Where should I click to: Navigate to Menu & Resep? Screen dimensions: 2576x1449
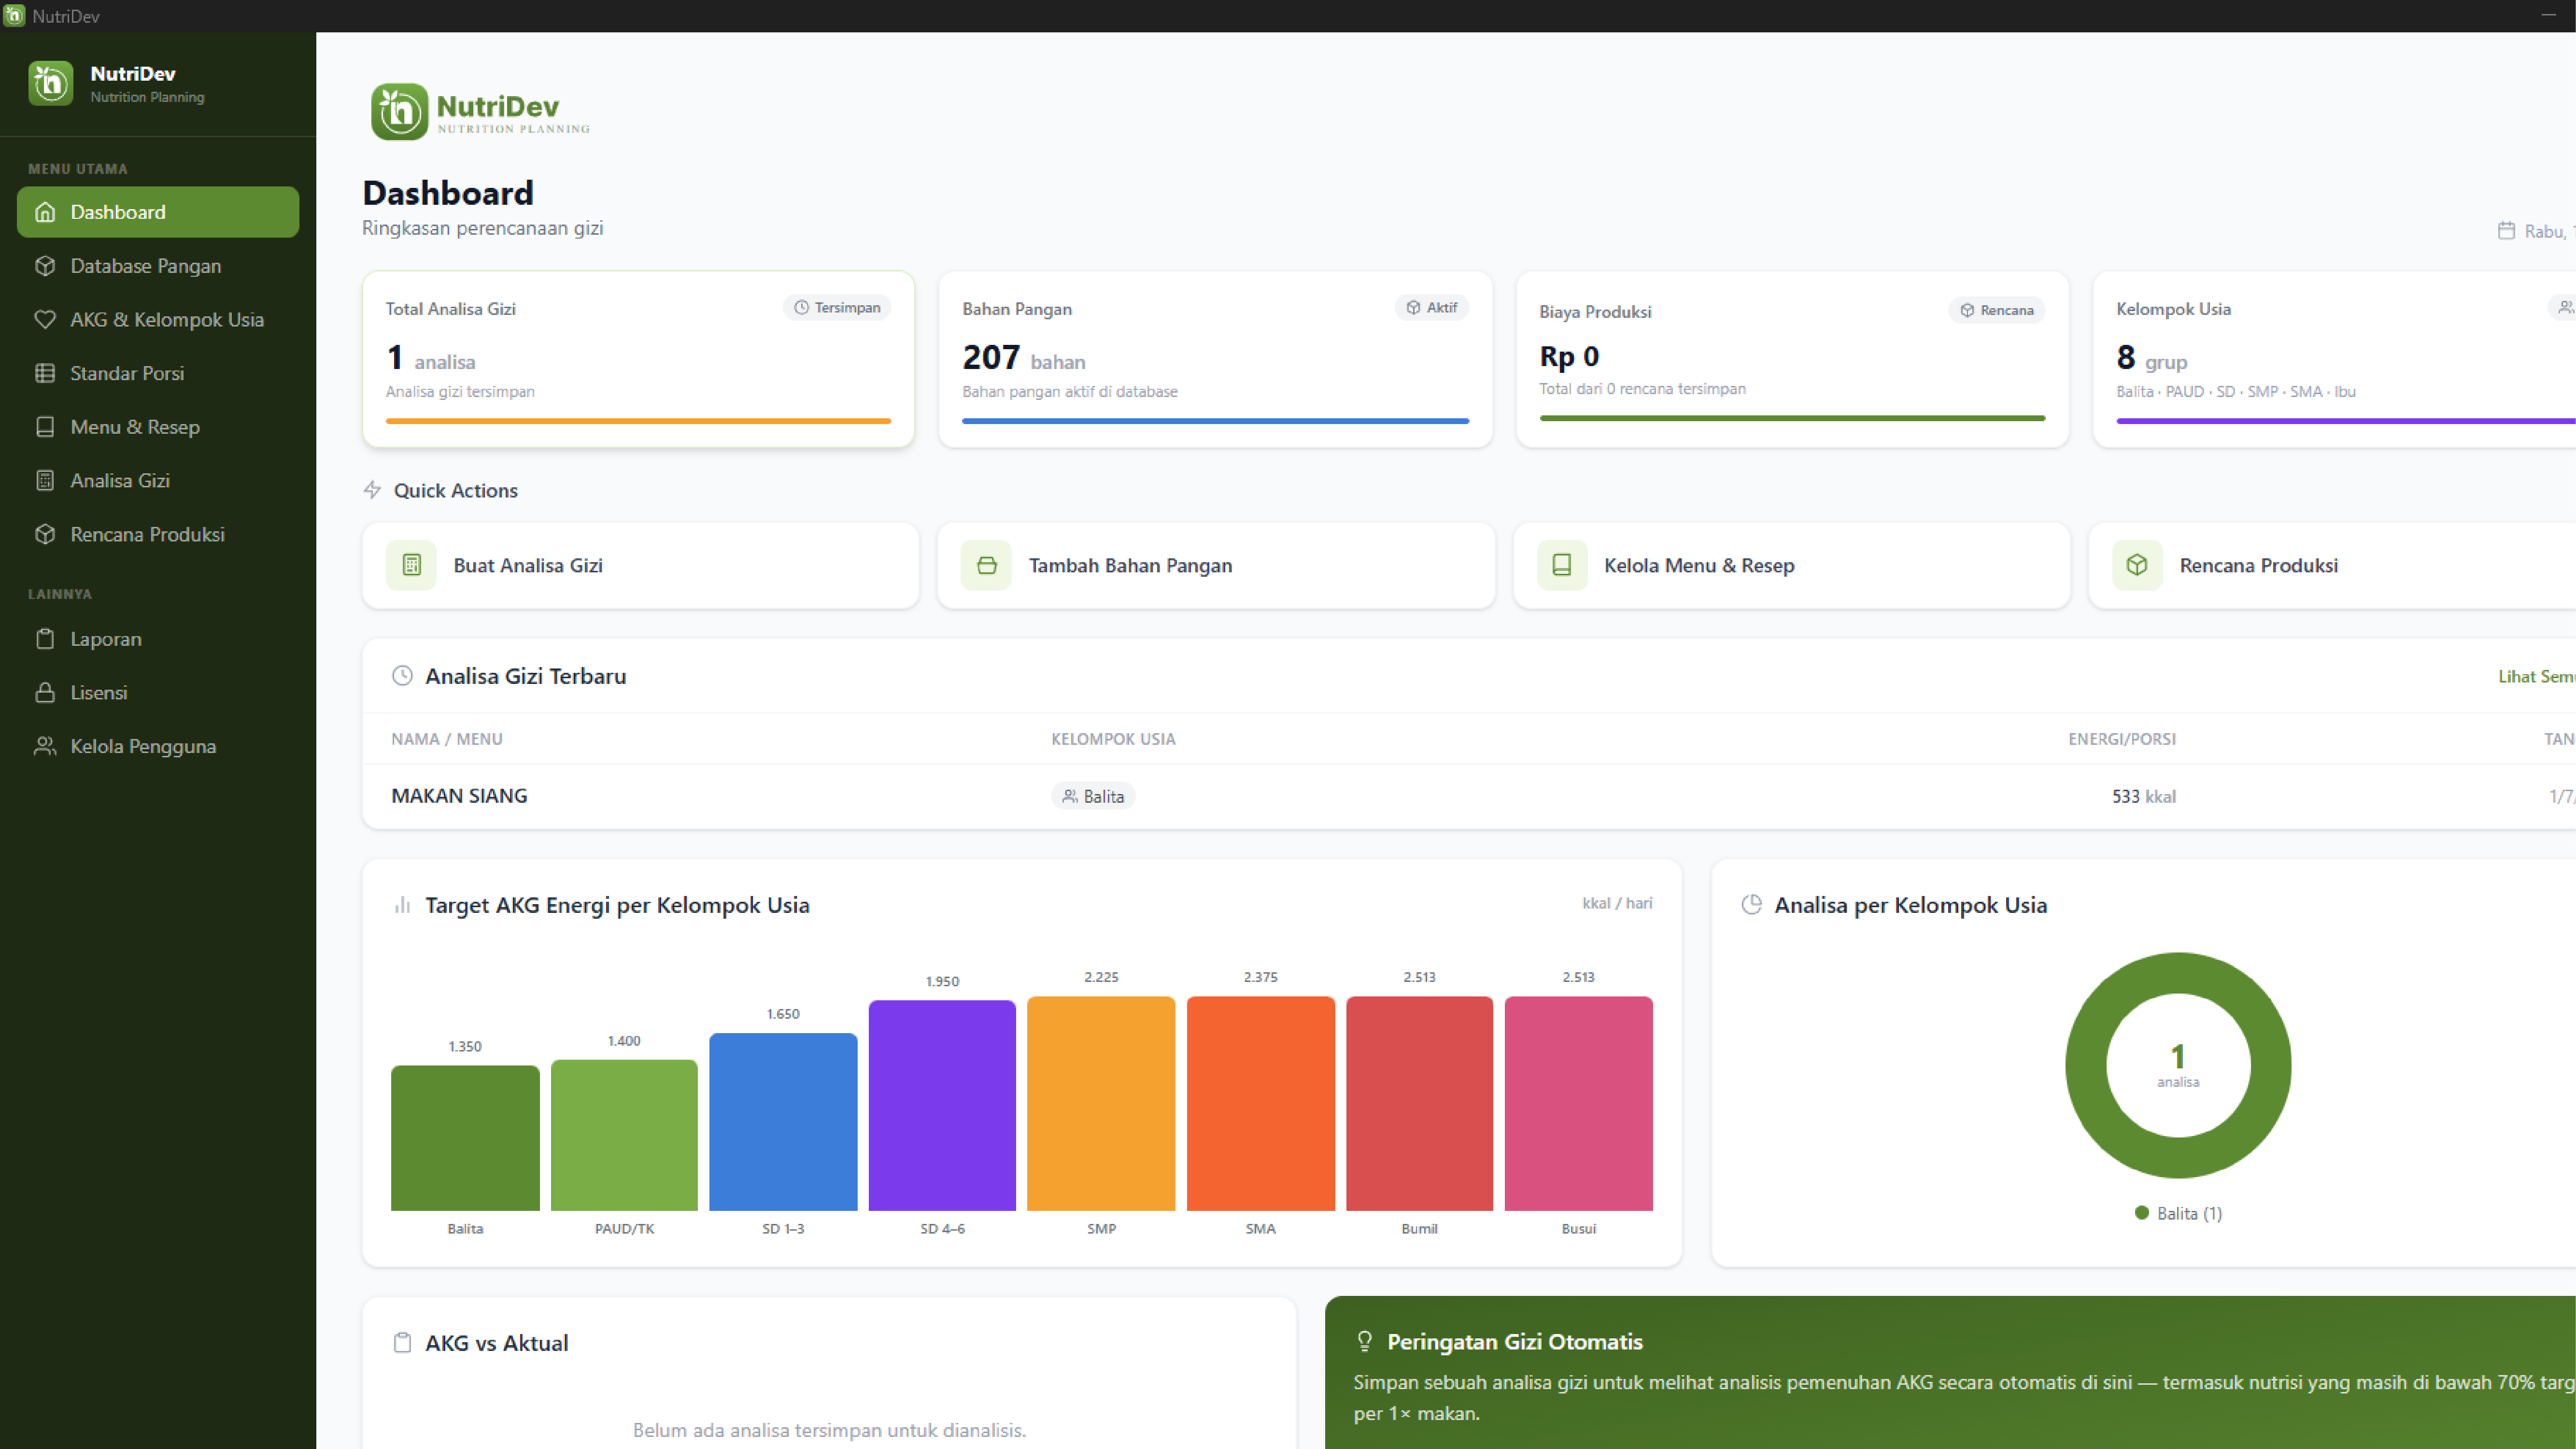158,427
